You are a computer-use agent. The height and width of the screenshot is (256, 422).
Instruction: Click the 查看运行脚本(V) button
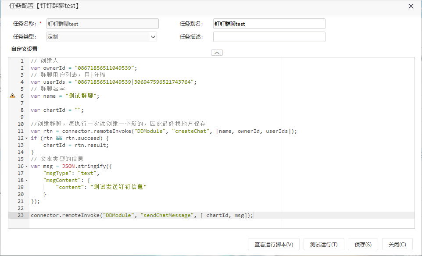pyautogui.click(x=274, y=244)
